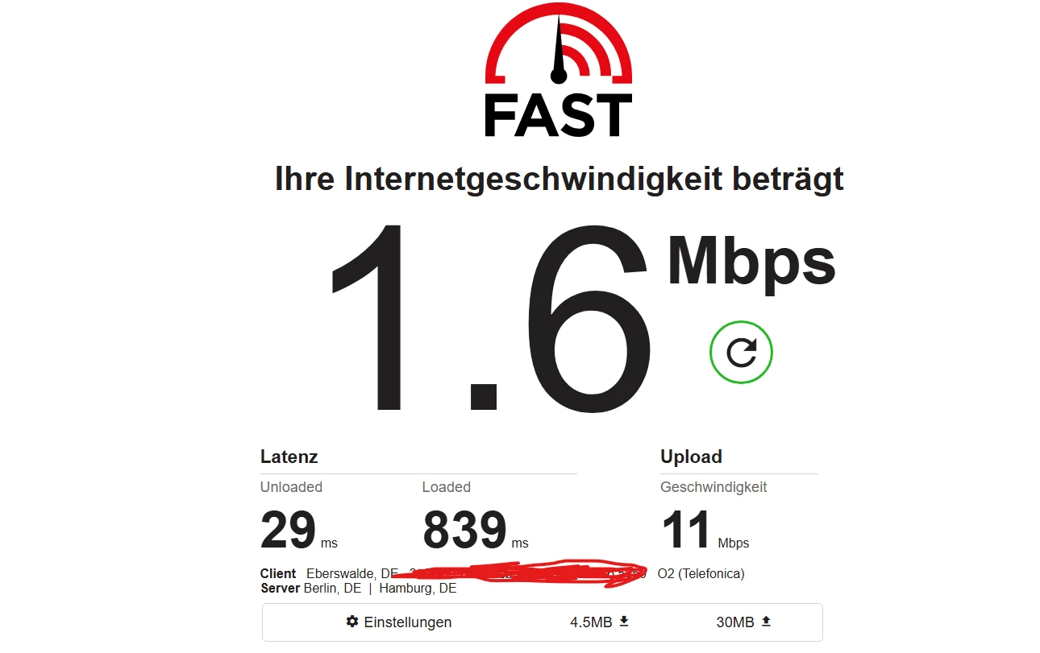Click the red speedometer logo graphic
This screenshot has height=653, width=1040.
558,43
